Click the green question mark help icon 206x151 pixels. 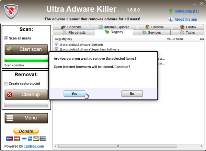(x=170, y=11)
